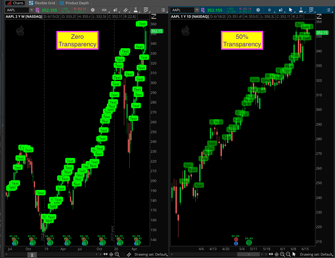Click the collapse arrow button below left chart
Image resolution: width=335 pixels, height=258 pixels.
32,255
